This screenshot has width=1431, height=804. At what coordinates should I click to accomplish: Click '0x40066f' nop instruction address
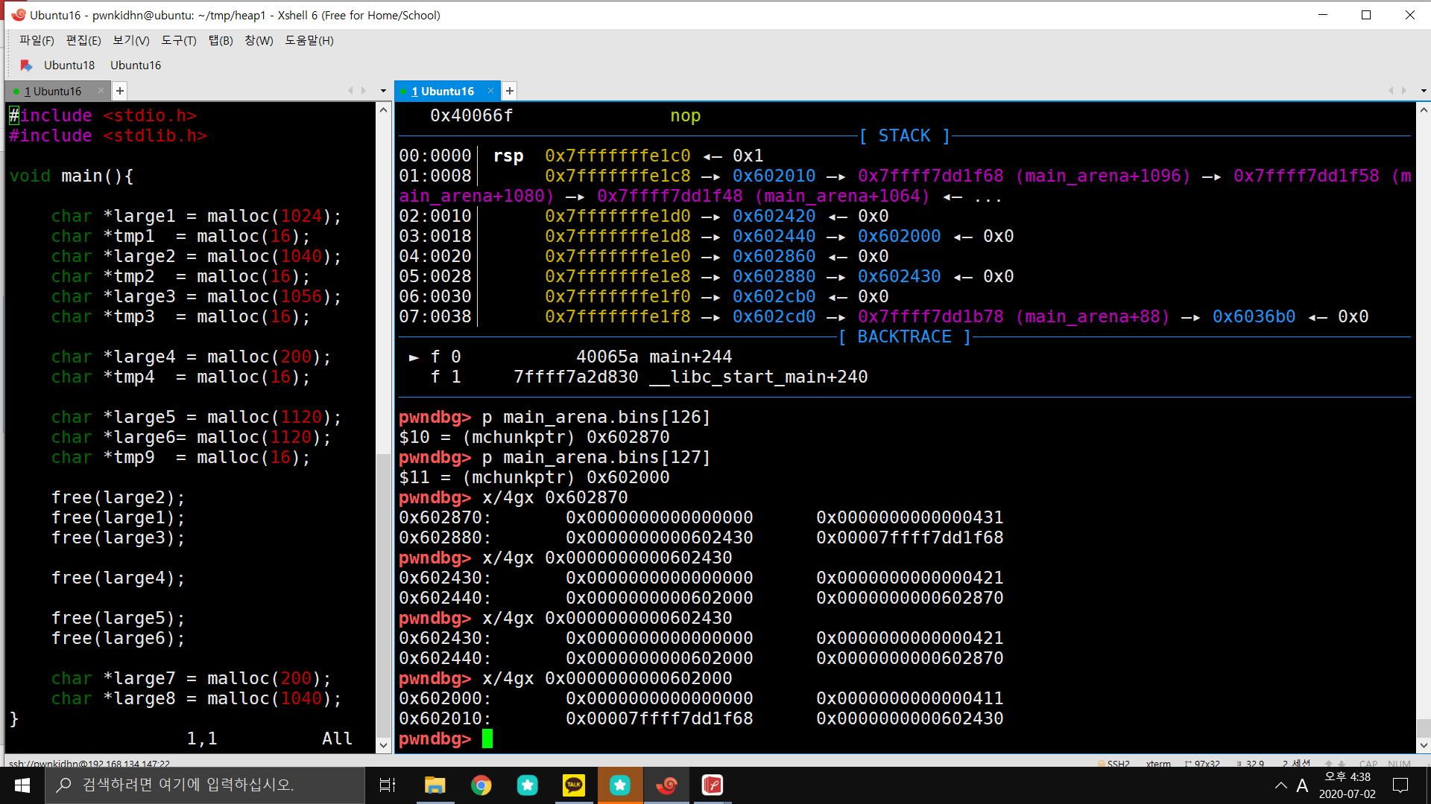click(471, 115)
